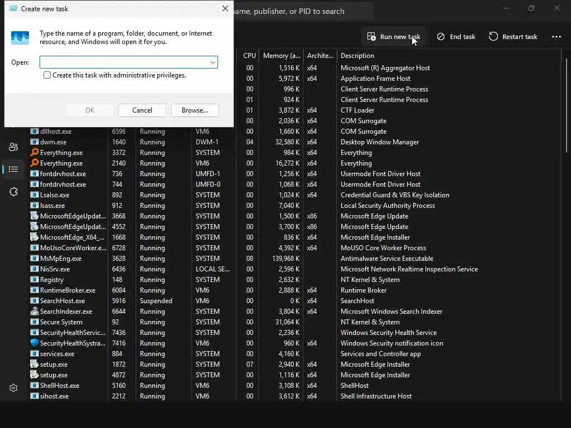
Task: Click Credential Guard & VBS Key Isolation text
Action: pos(395,195)
